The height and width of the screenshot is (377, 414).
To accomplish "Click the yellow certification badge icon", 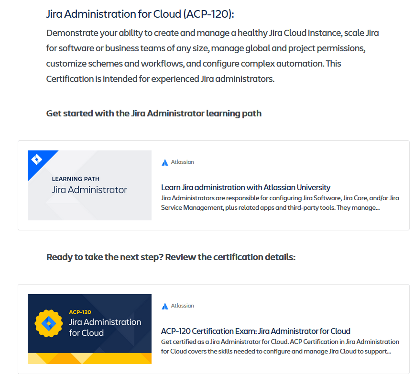I will [x=49, y=324].
